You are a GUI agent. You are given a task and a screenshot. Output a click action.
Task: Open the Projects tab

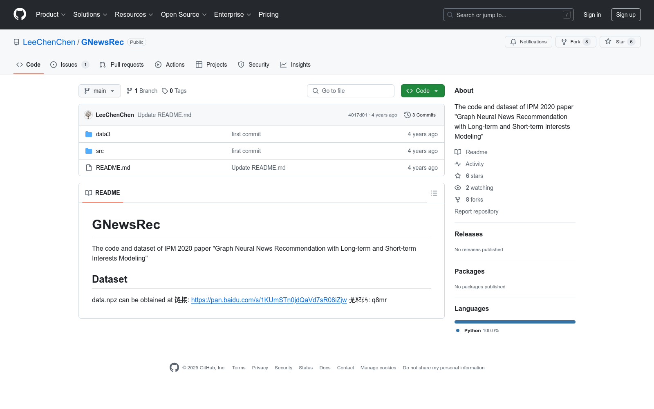(x=211, y=65)
